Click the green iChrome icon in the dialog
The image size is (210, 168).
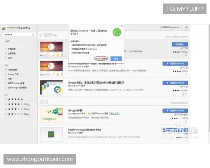[x=117, y=32]
